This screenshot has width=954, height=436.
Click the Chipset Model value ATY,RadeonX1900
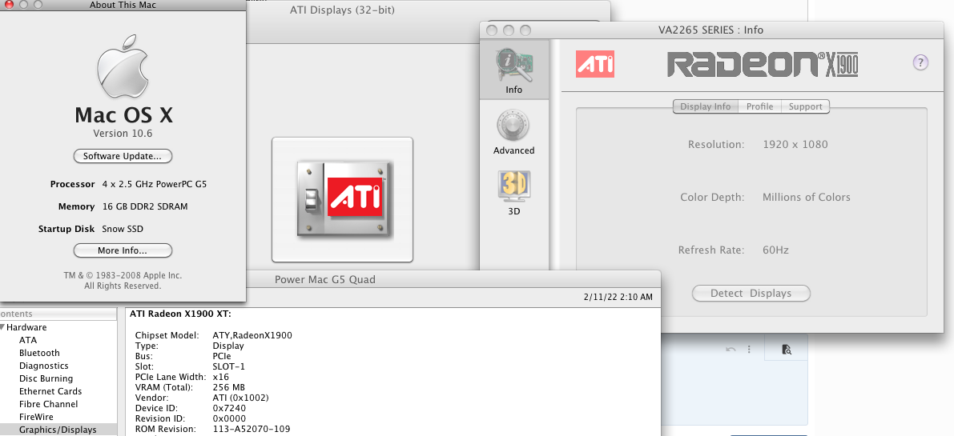(x=252, y=335)
